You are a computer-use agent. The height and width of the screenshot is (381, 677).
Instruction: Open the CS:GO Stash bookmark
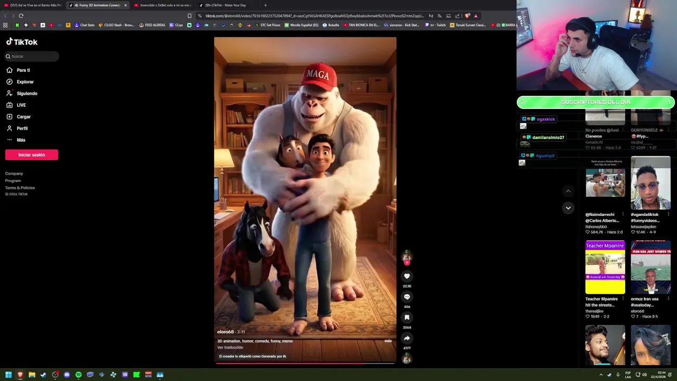tap(116, 25)
